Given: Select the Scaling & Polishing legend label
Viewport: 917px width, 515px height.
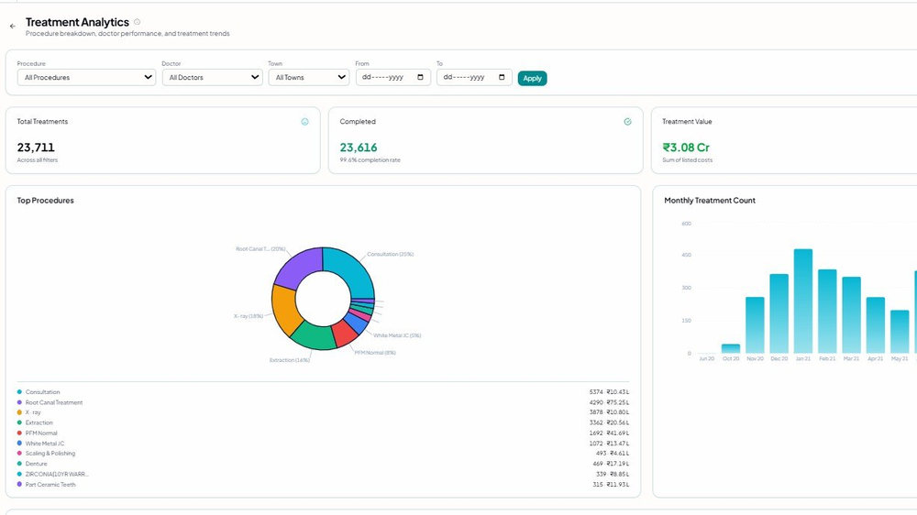Looking at the screenshot, I should [x=50, y=454].
